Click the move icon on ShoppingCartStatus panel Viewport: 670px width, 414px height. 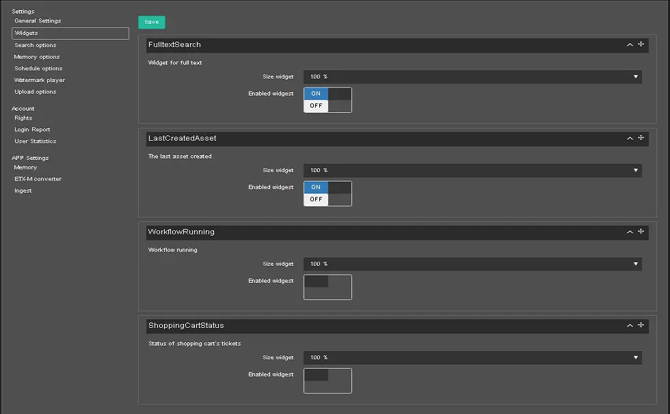tap(641, 325)
